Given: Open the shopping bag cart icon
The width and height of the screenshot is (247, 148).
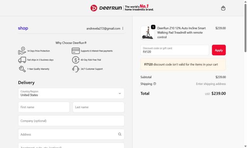Looking at the screenshot, I should [x=223, y=8].
